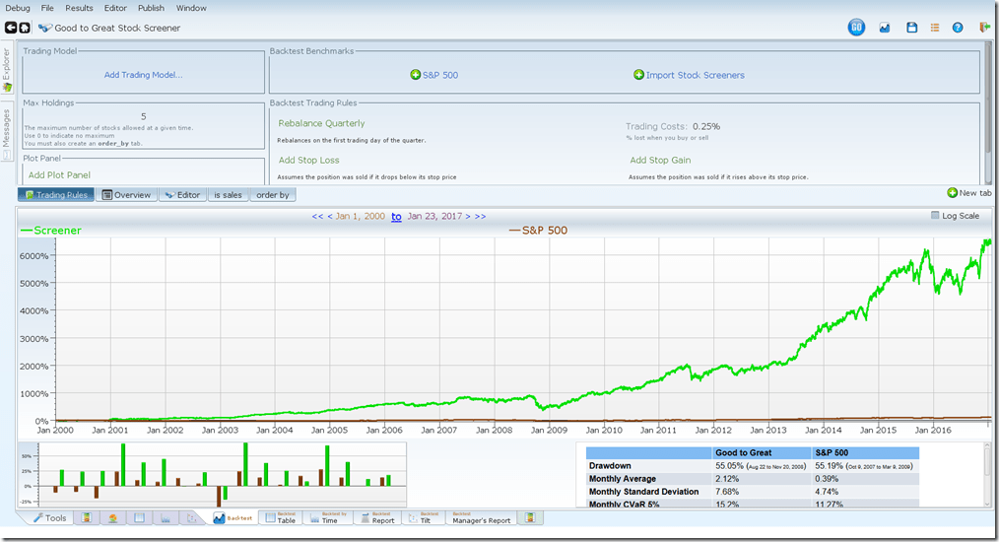Open the Window menu
The width and height of the screenshot is (999, 542).
191,8
